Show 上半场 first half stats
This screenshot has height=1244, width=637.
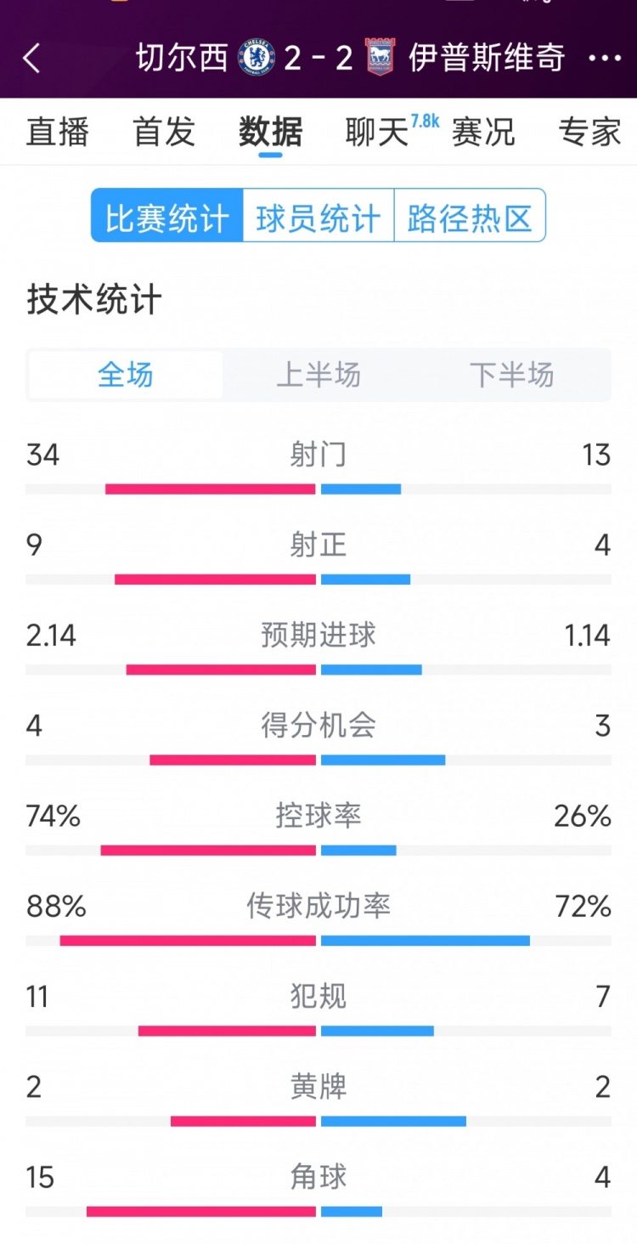click(x=318, y=375)
